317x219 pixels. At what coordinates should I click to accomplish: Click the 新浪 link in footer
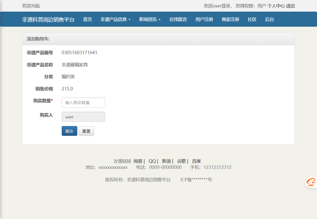165,161
